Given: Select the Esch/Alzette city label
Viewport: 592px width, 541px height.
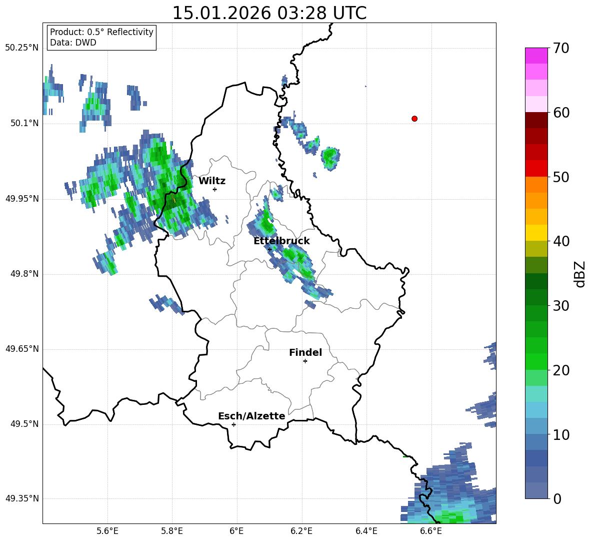Looking at the screenshot, I should click(251, 416).
